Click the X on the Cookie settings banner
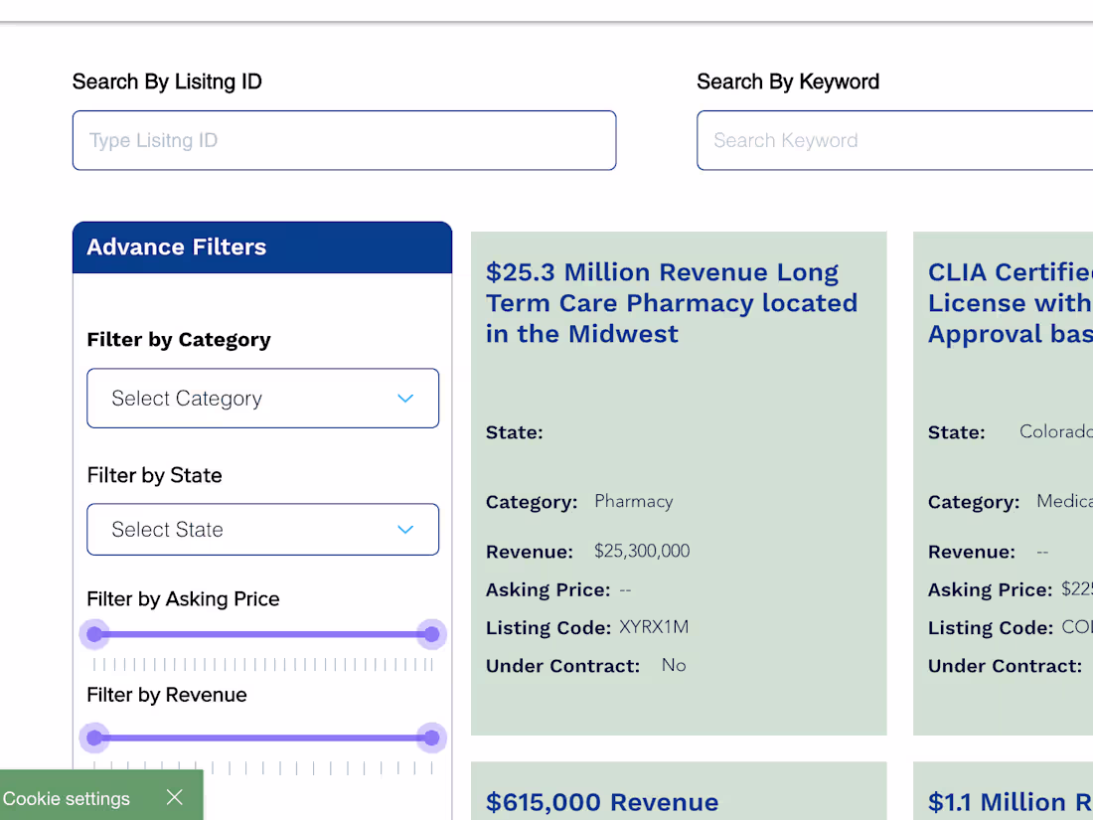Viewport: 1093px width, 820px height. (174, 797)
